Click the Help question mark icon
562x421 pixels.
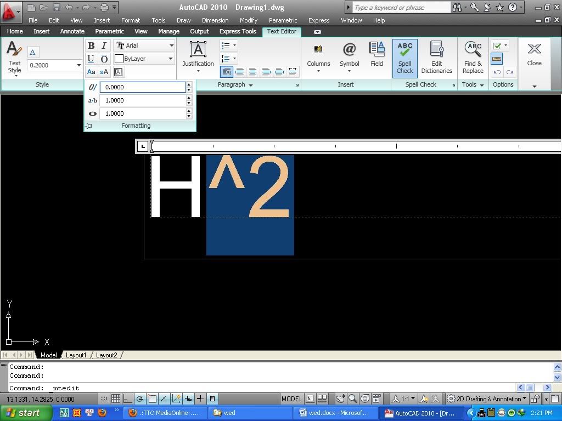tap(513, 7)
